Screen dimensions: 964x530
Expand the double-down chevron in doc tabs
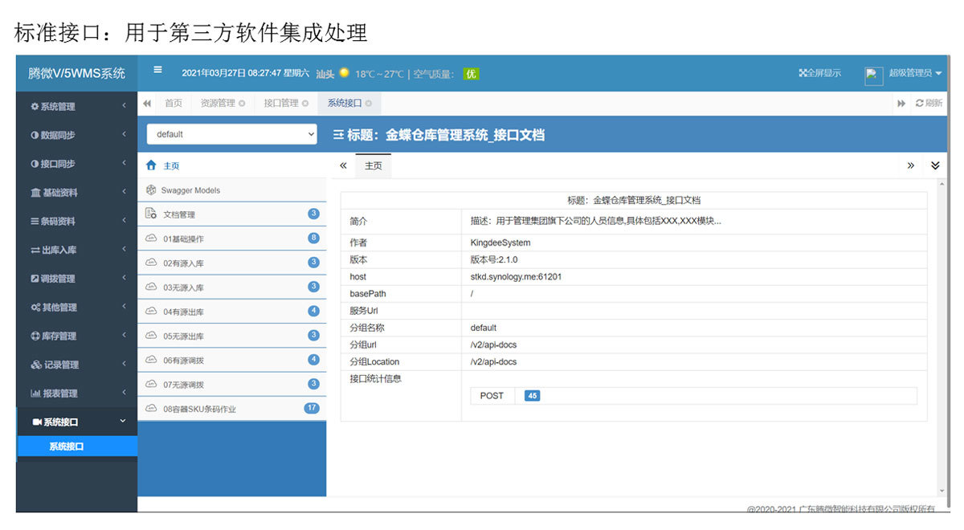pos(934,165)
